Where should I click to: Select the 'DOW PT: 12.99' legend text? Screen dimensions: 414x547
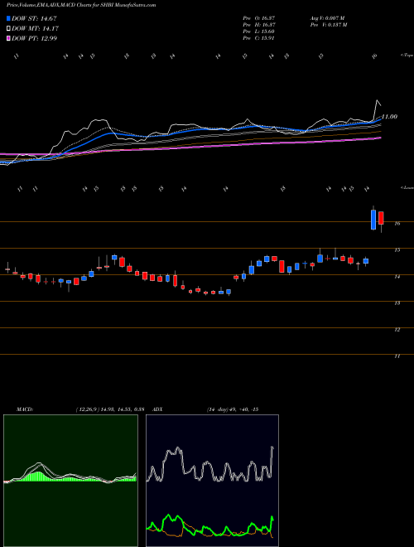(x=34, y=38)
